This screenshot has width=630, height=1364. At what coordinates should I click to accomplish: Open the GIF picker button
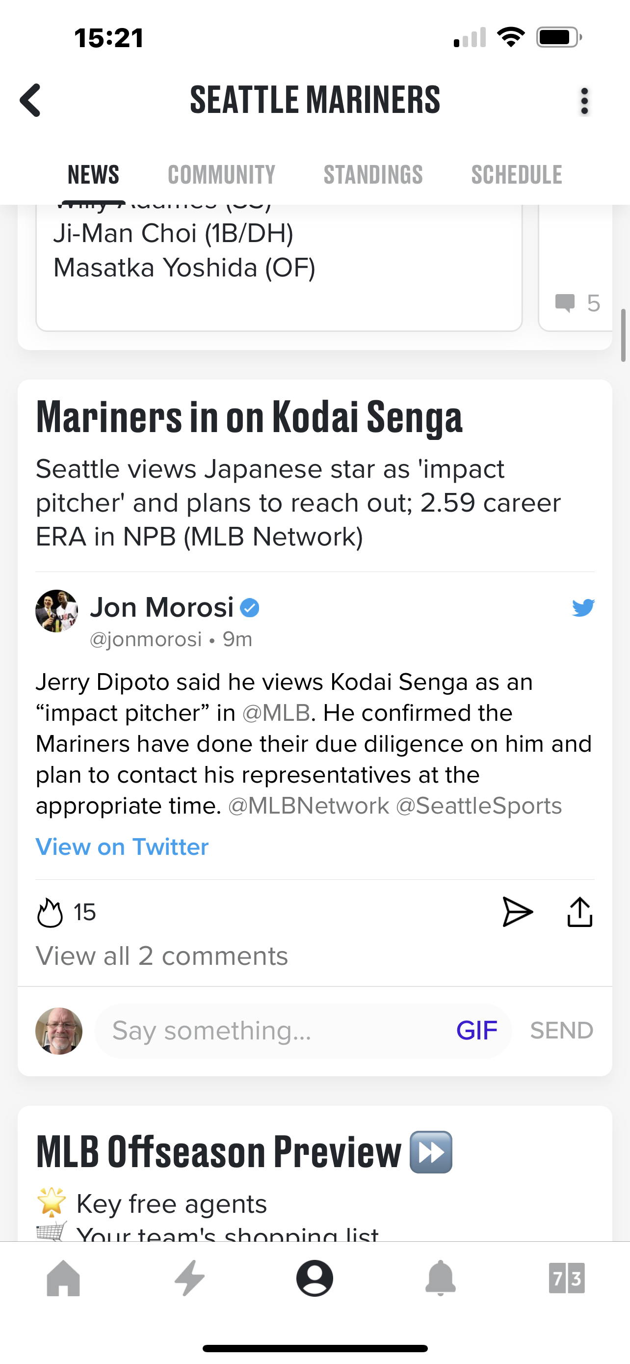(x=476, y=1031)
